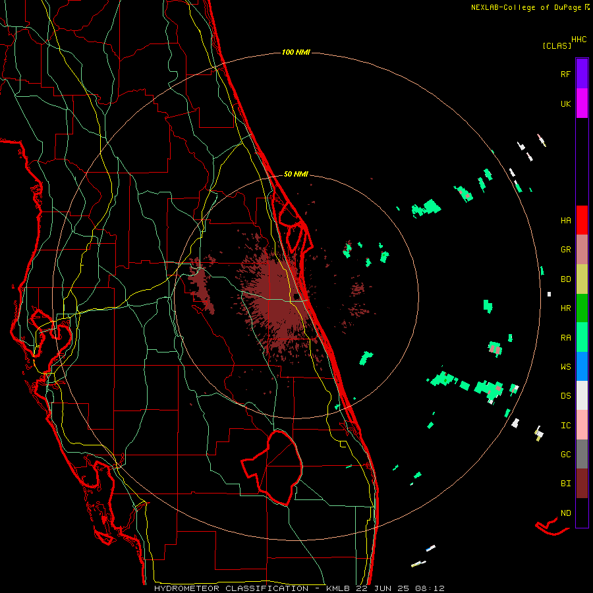593x593 pixels.
Task: Click the RA light green legend swatch
Action: [x=582, y=337]
